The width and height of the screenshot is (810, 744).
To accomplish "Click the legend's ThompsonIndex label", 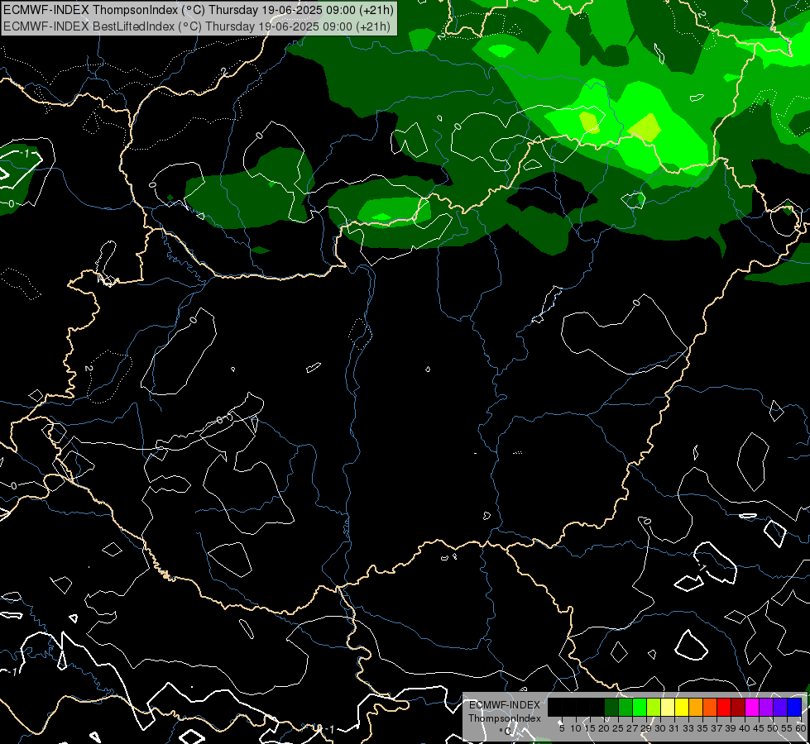I will coord(505,718).
